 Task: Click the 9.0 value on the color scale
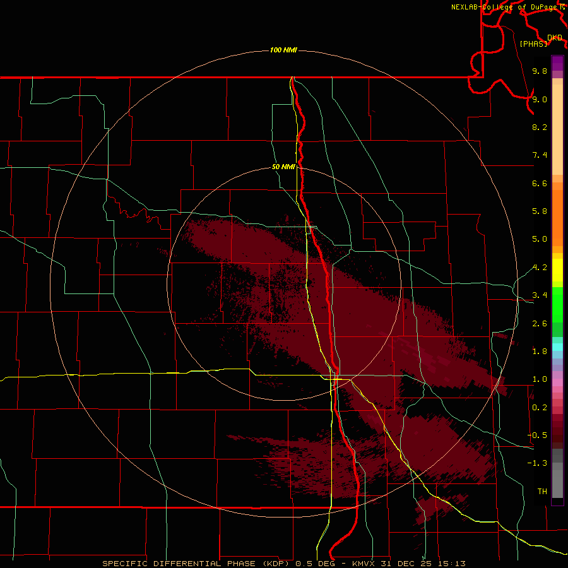point(540,99)
